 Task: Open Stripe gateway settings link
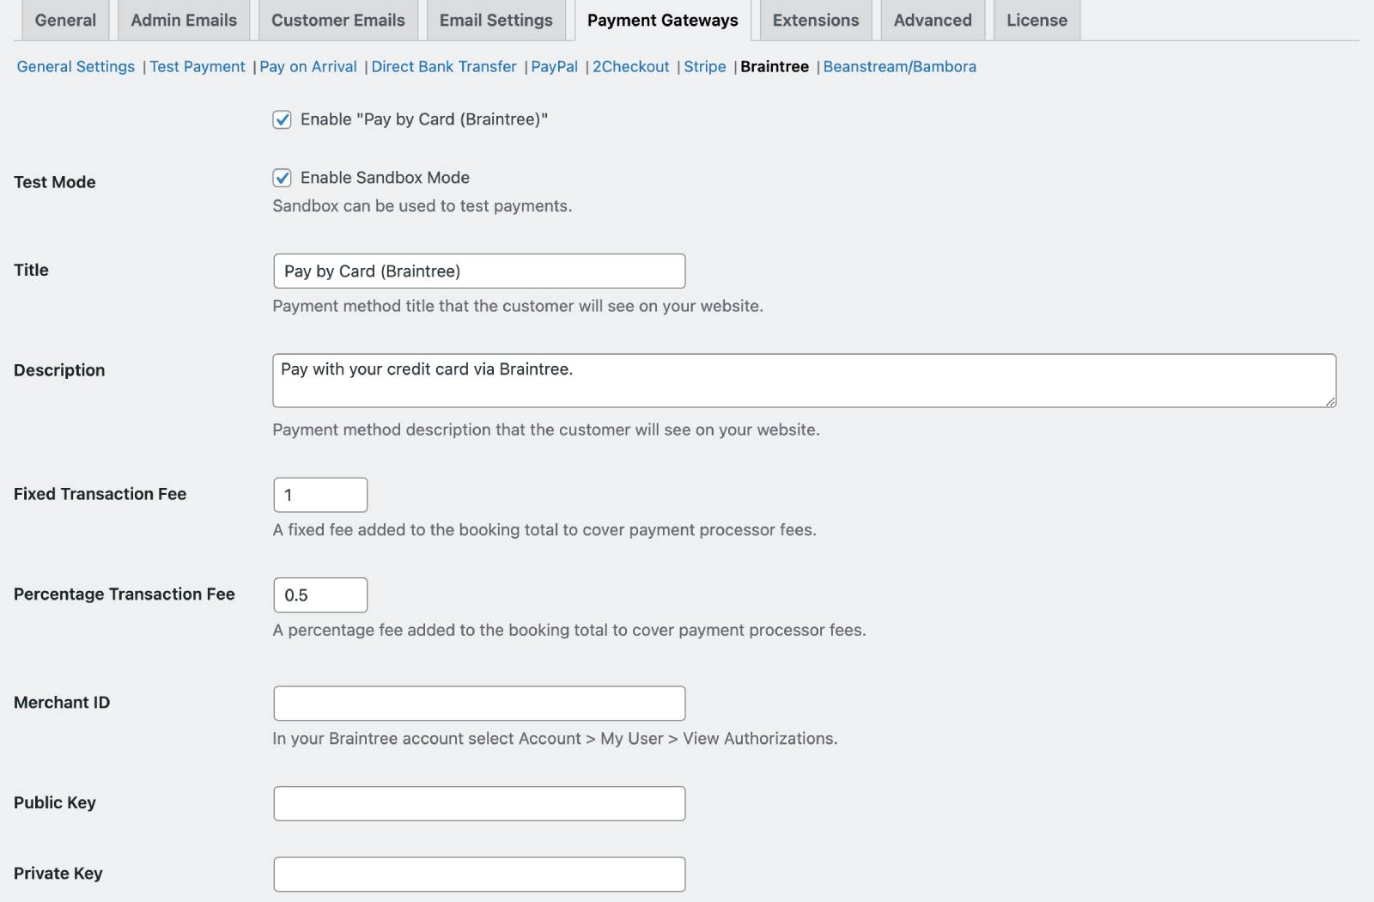tap(704, 67)
